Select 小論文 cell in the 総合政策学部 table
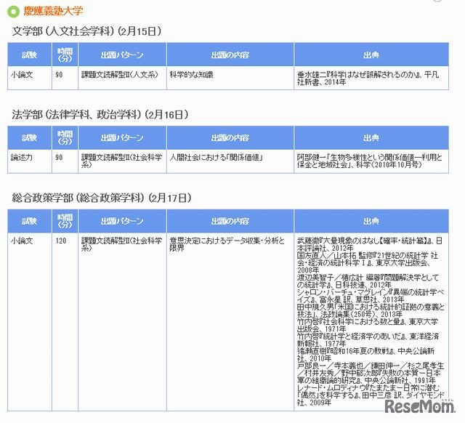 29,322
